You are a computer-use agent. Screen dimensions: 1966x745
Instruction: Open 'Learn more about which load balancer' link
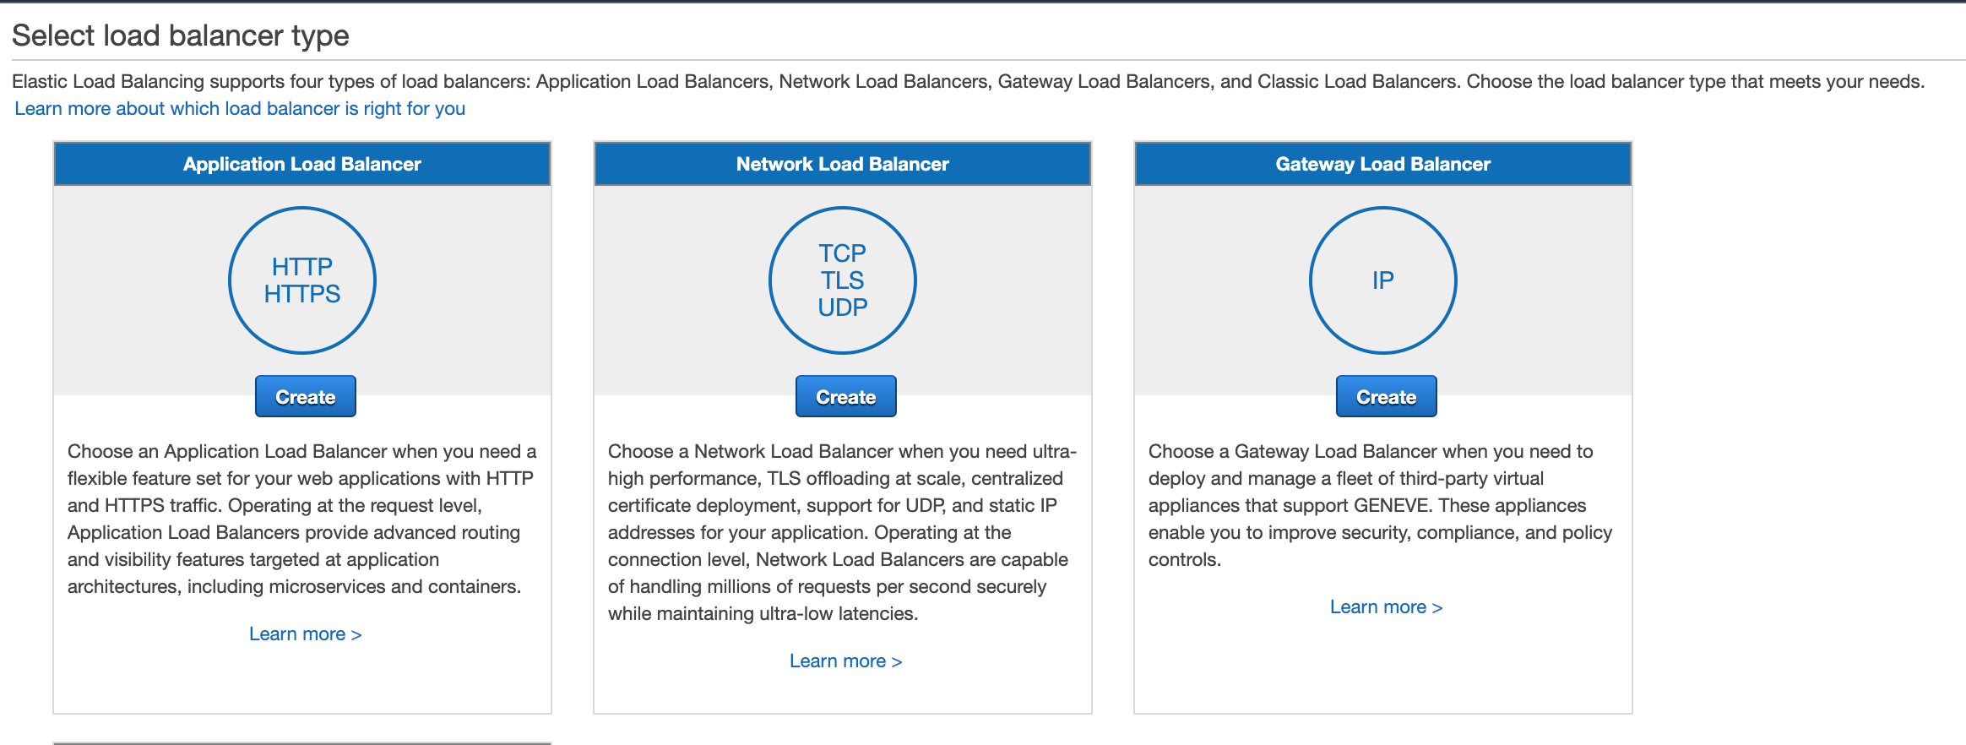click(240, 108)
